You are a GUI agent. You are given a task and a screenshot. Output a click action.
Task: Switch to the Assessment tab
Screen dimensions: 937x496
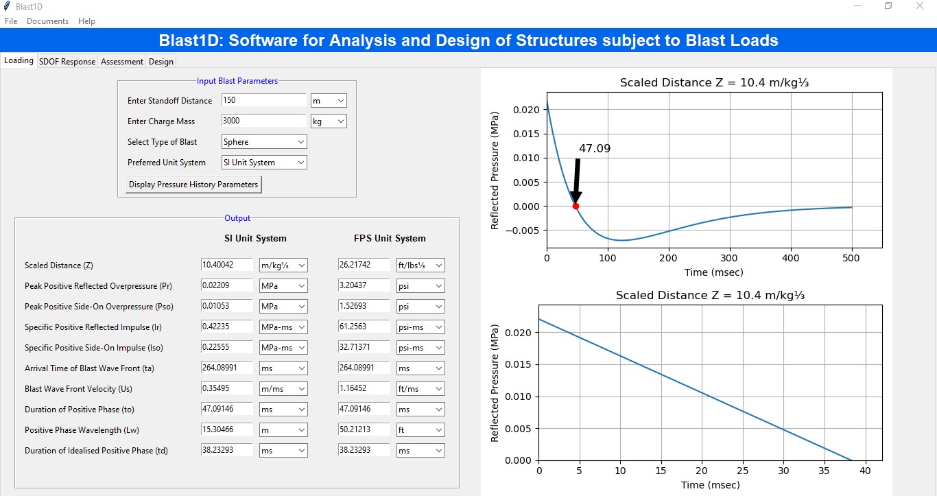(122, 61)
